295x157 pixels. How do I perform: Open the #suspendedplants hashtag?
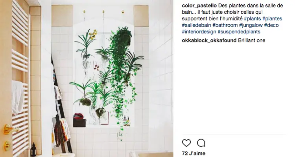click(239, 31)
